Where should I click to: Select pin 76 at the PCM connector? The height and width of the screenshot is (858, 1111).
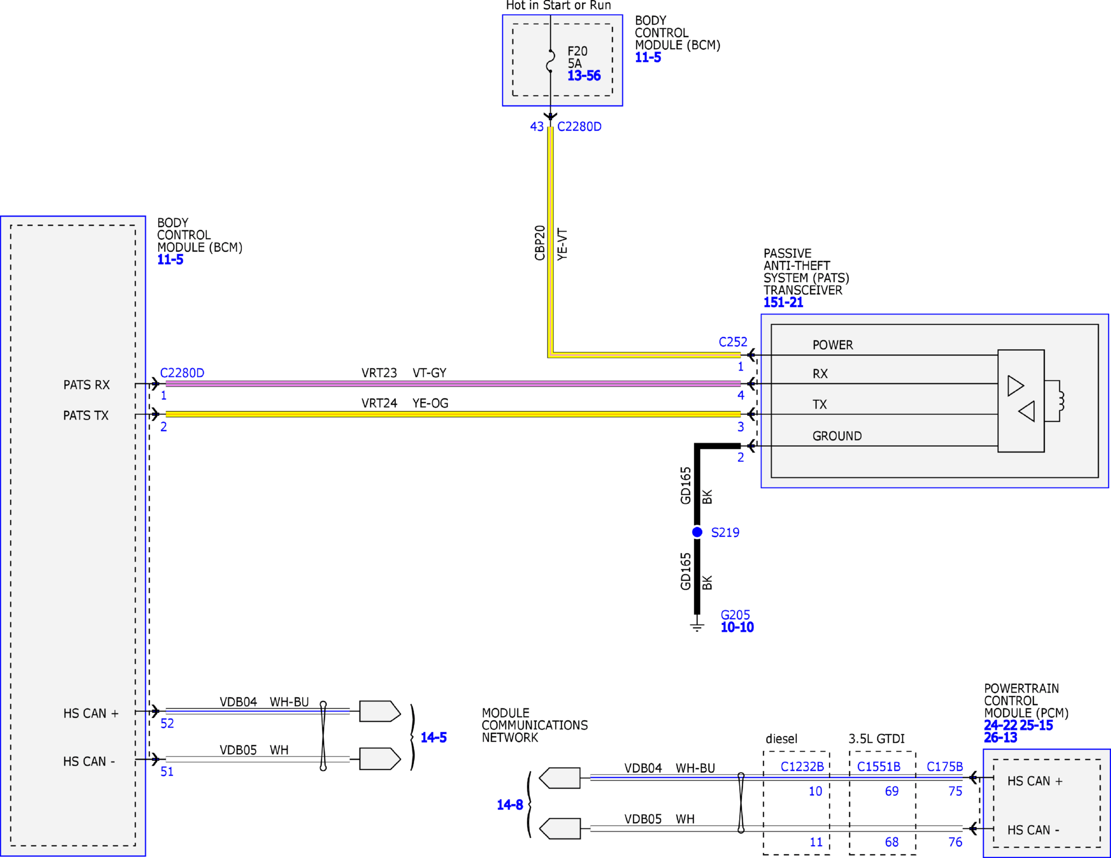pos(955,842)
